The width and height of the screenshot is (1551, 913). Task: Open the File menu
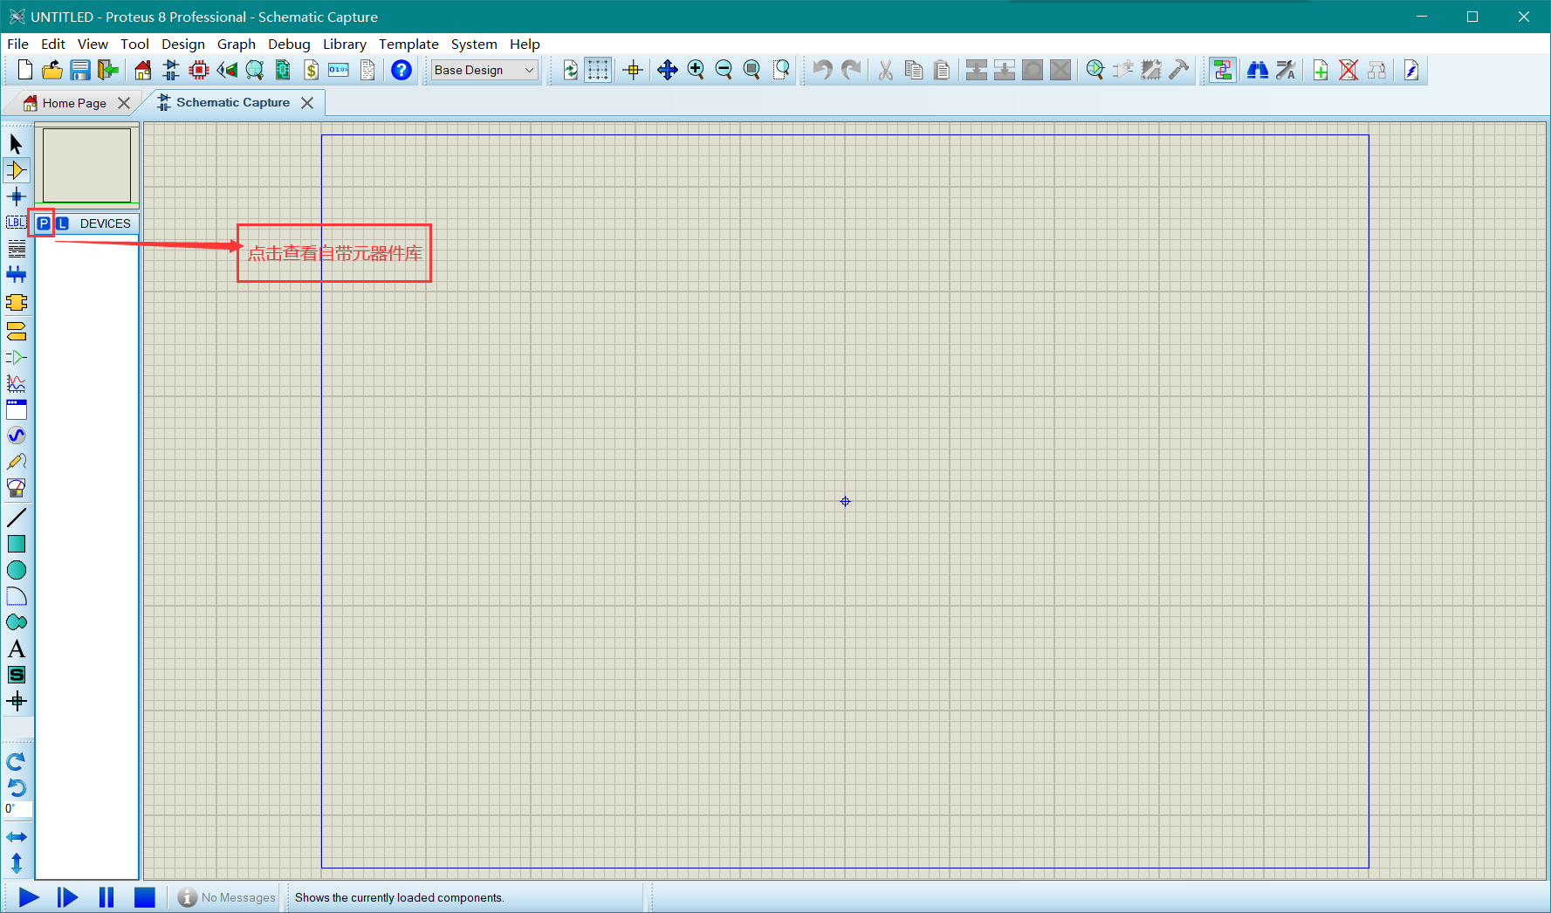coord(17,44)
